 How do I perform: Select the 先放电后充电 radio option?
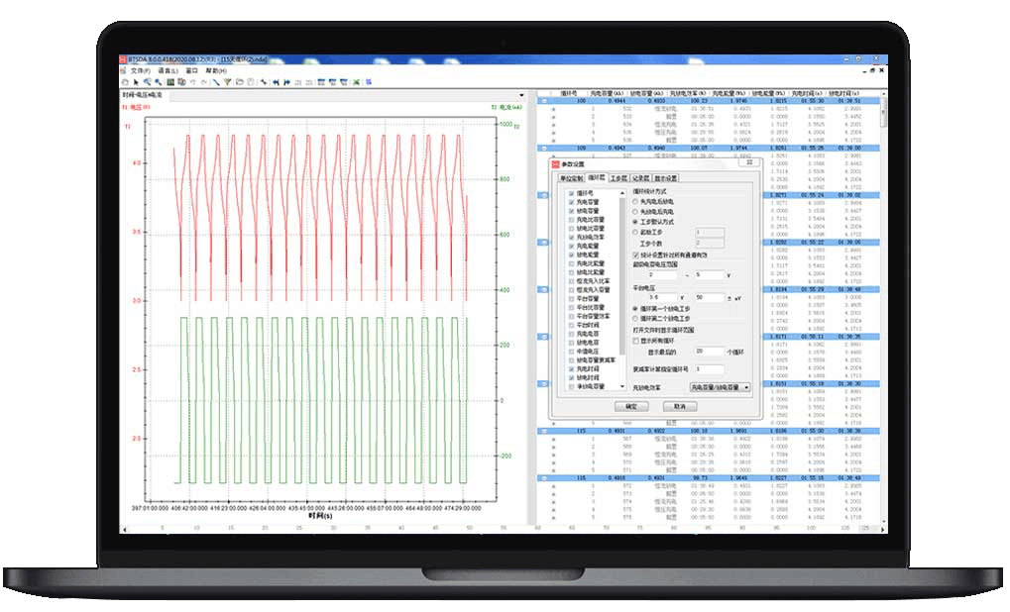pyautogui.click(x=635, y=211)
